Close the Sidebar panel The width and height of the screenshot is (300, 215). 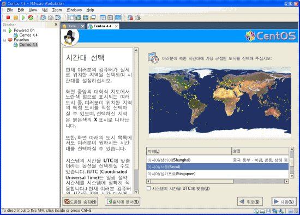click(56, 25)
